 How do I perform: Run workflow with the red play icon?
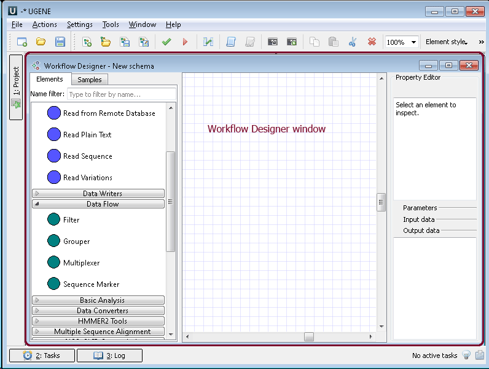tap(186, 42)
